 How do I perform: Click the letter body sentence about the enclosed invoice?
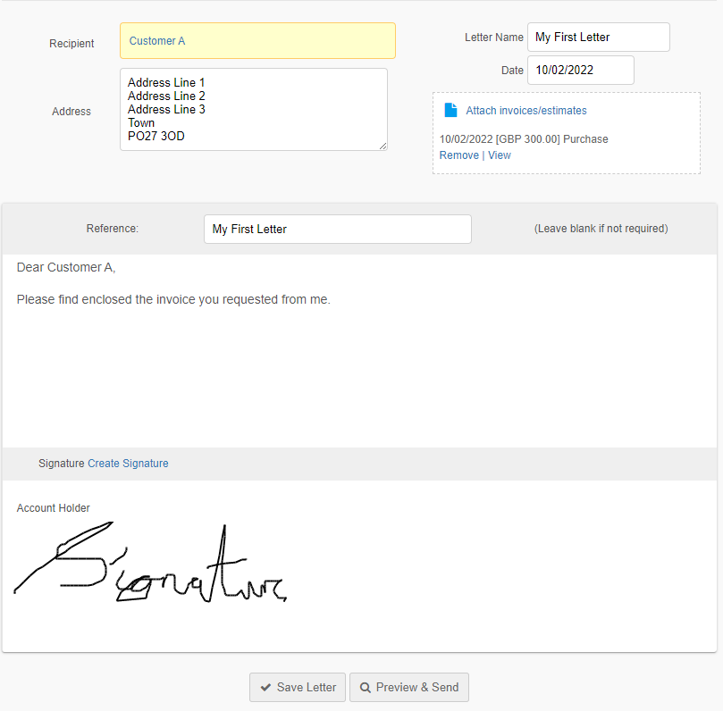(173, 300)
